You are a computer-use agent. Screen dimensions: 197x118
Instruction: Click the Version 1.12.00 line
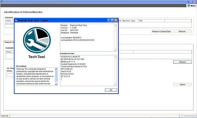point(69,28)
